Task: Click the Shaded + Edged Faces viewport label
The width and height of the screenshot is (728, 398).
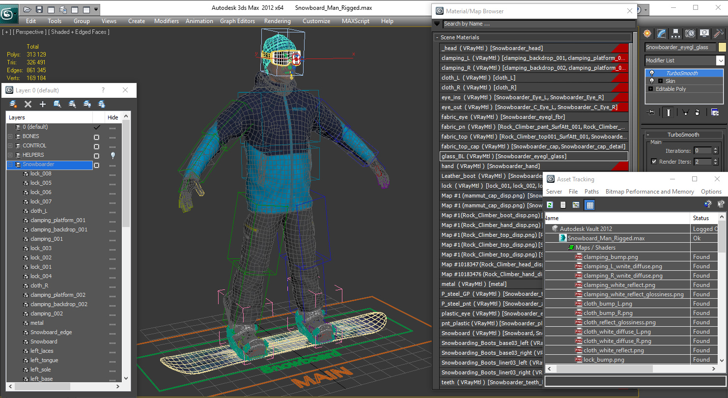Action: point(79,32)
